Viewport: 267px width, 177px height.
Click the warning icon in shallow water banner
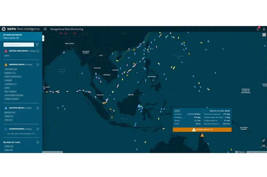tap(194, 130)
